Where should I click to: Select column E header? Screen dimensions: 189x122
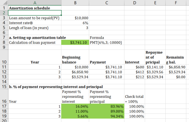point(155,3)
